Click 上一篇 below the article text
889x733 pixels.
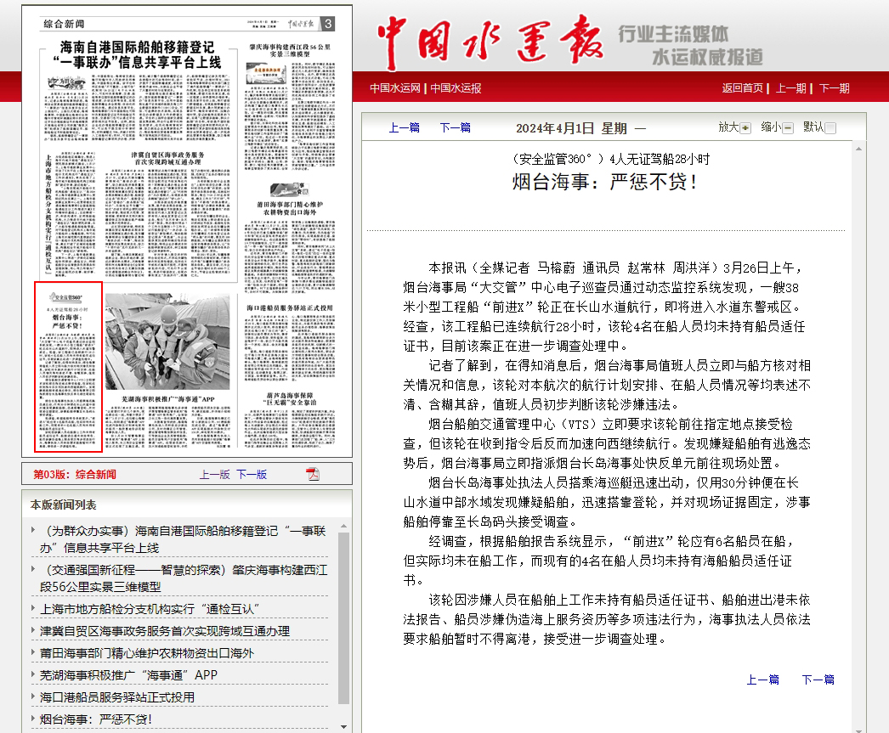click(x=762, y=679)
